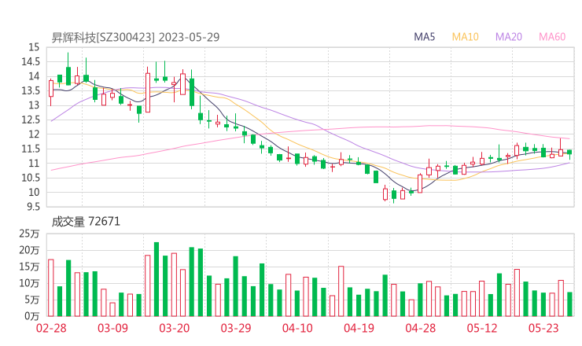Click the 10万 volume axis label
Screen dimensions: 582x346
click(29, 283)
